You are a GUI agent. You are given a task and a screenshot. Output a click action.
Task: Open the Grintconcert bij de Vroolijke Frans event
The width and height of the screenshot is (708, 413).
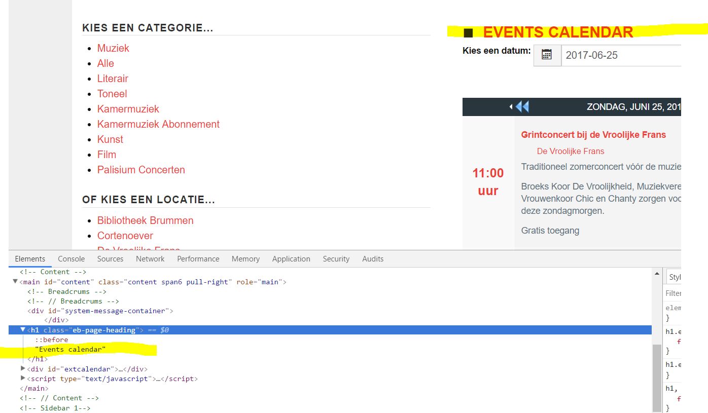(x=593, y=135)
